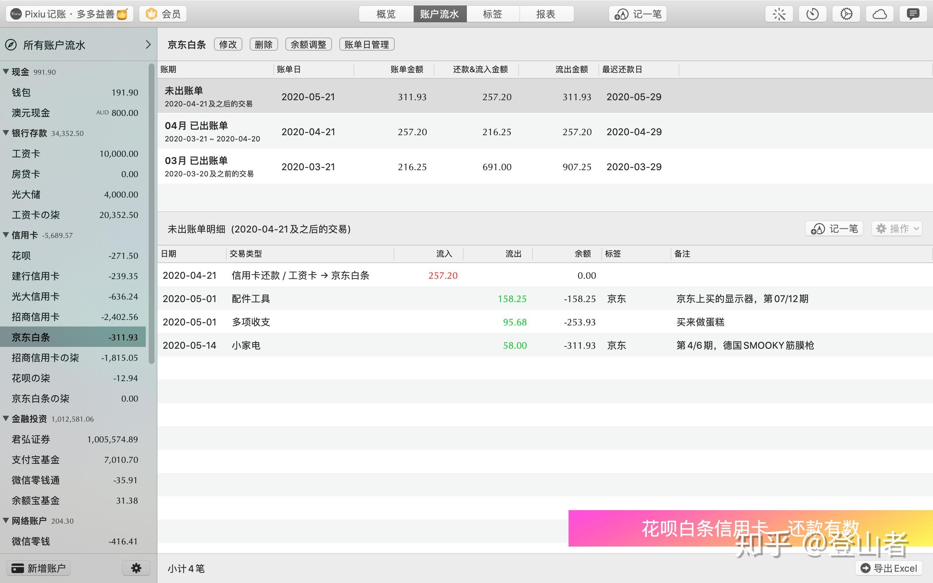Open the settings gear icon in top toolbar
Image resolution: width=933 pixels, height=583 pixels.
[x=846, y=14]
